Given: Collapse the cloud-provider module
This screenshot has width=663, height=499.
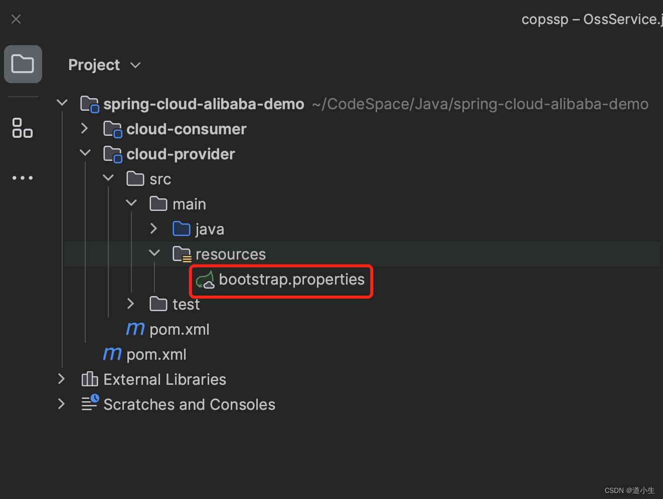Looking at the screenshot, I should pyautogui.click(x=85, y=153).
